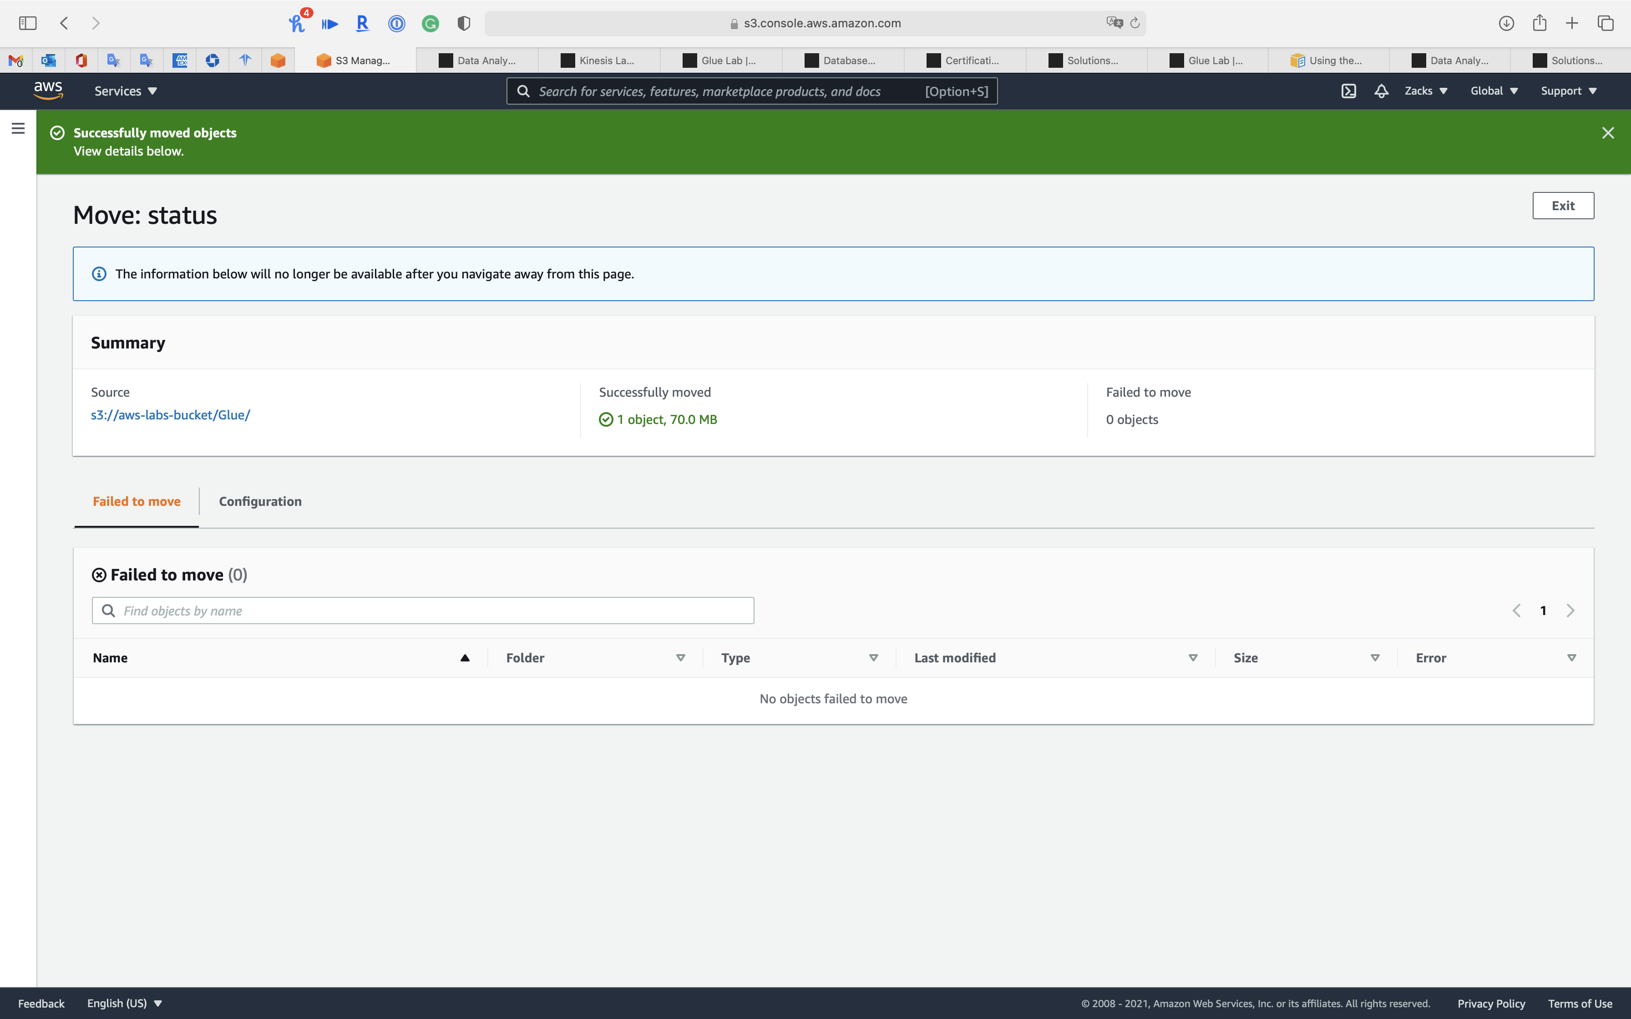Viewport: 1631px width, 1019px height.
Task: Switch to Kinesis Lab browser tab
Action: 598,61
